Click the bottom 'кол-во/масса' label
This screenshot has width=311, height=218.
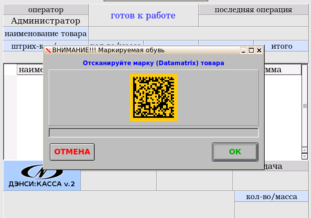coord(271,196)
